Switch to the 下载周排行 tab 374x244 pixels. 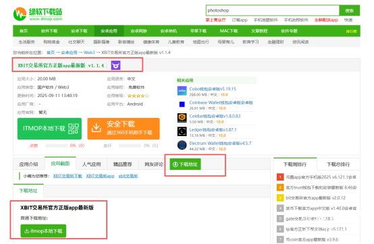[x=295, y=164]
